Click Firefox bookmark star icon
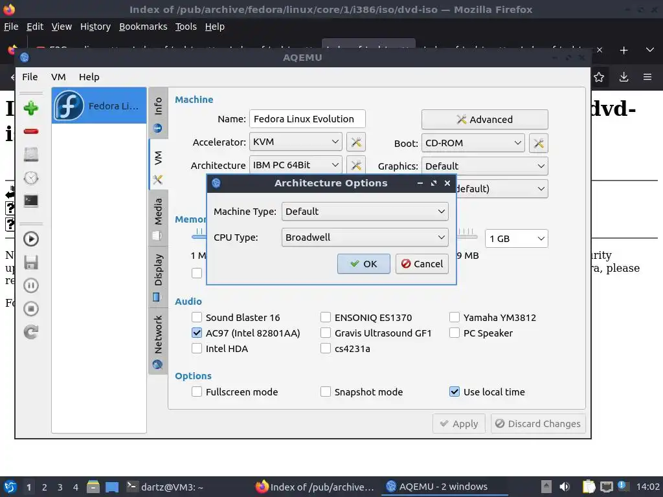This screenshot has width=663, height=497. (599, 78)
